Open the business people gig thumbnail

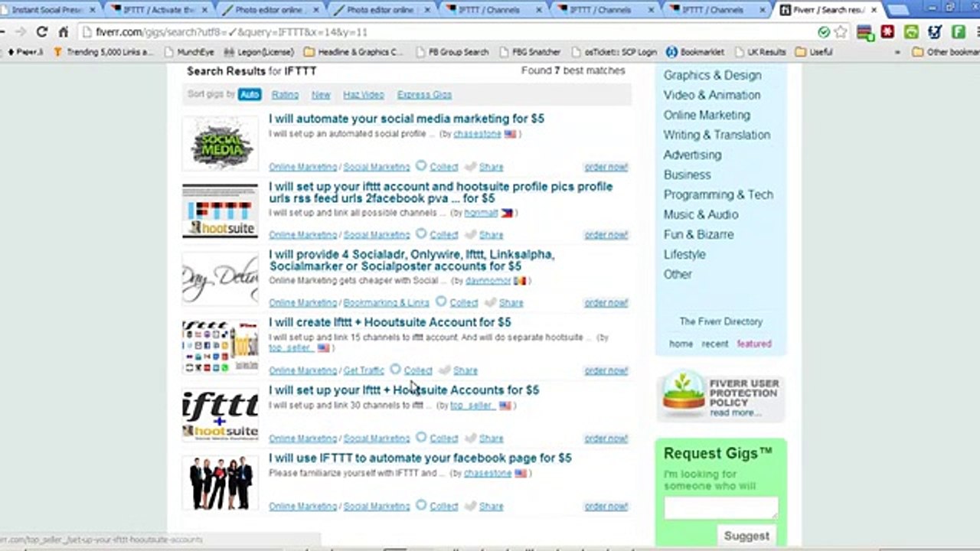[x=220, y=483]
